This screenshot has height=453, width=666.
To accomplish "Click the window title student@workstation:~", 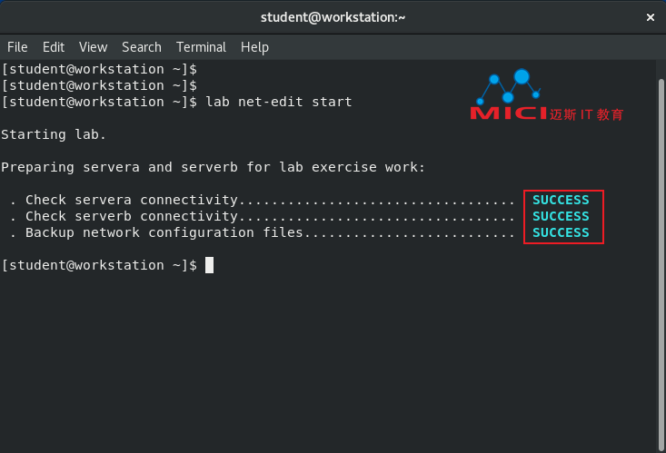I will coord(333,17).
